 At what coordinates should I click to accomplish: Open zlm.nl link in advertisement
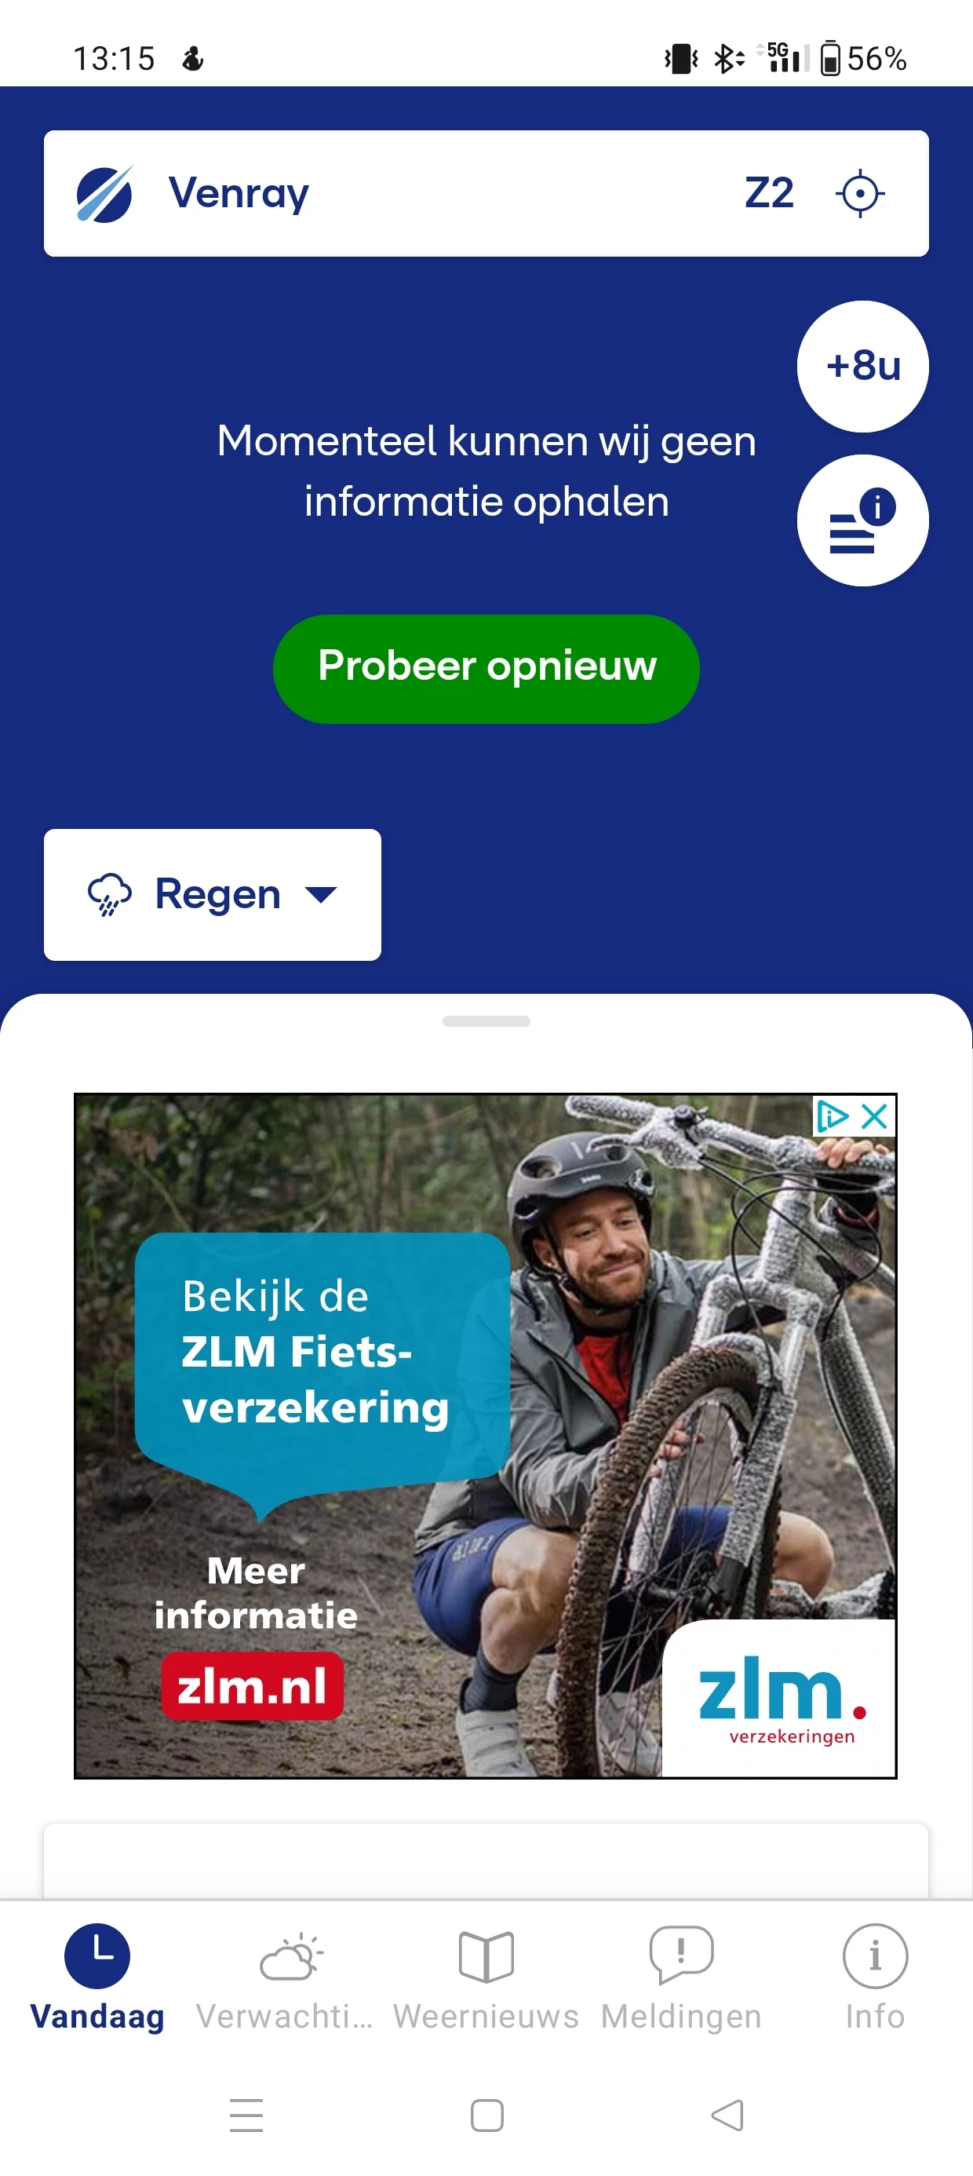(x=252, y=1686)
